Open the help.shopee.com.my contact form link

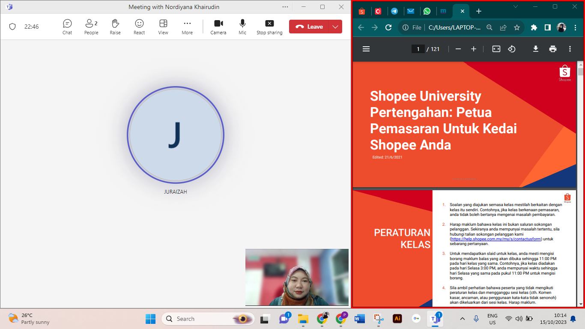coord(496,239)
